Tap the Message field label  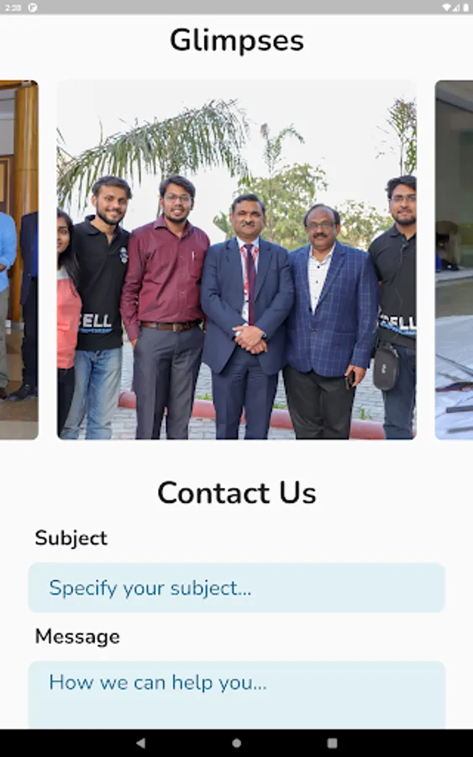(77, 637)
